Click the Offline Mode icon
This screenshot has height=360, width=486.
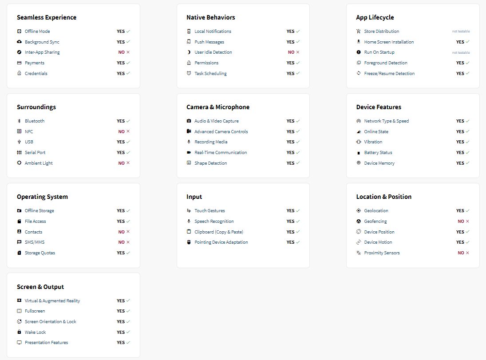pos(19,32)
